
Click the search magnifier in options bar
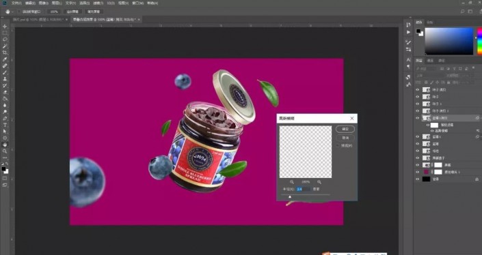(x=462, y=12)
